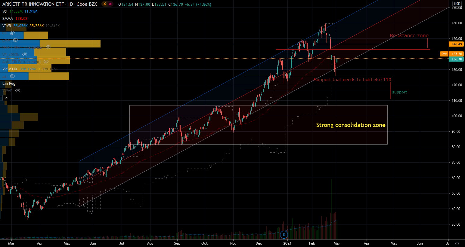Click the 160.00 price axis label
The height and width of the screenshot is (247, 465).
pyautogui.click(x=457, y=23)
